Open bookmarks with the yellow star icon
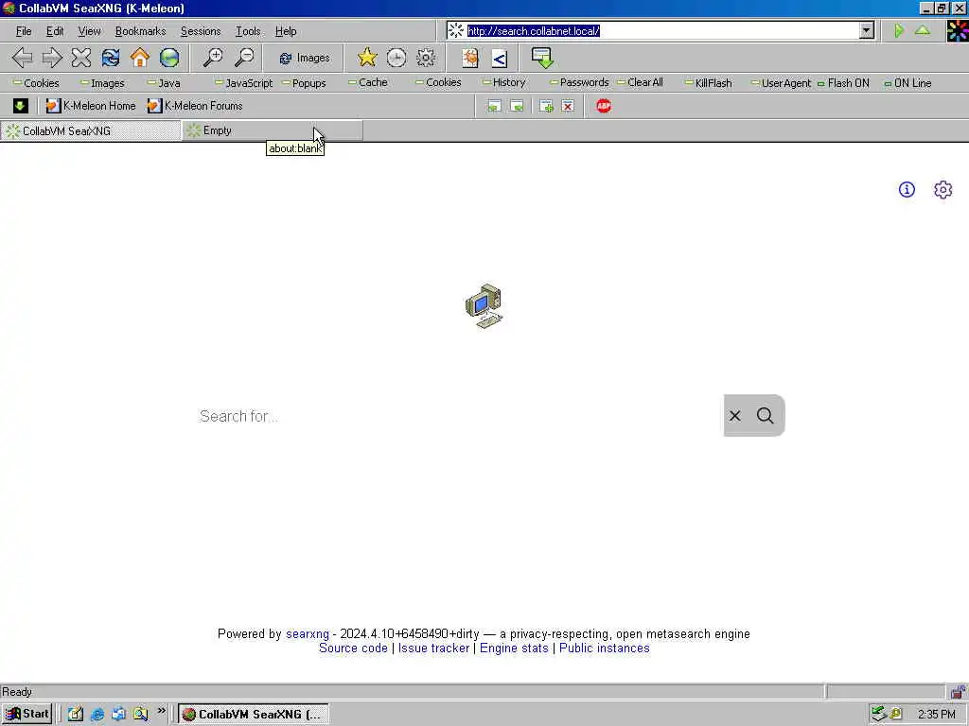The height and width of the screenshot is (726, 969). click(367, 58)
